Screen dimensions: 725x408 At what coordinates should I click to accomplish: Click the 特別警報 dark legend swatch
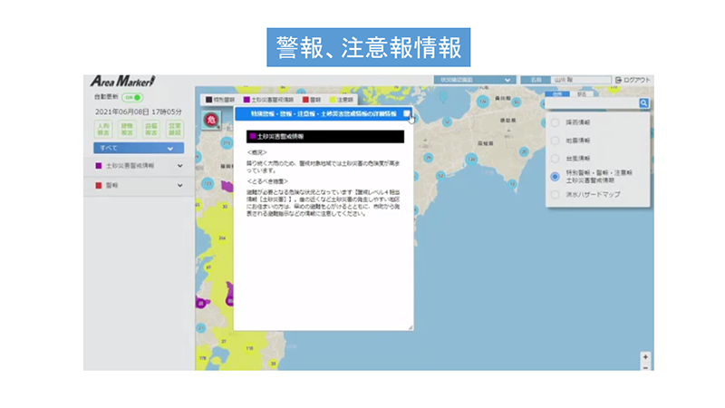coord(209,100)
